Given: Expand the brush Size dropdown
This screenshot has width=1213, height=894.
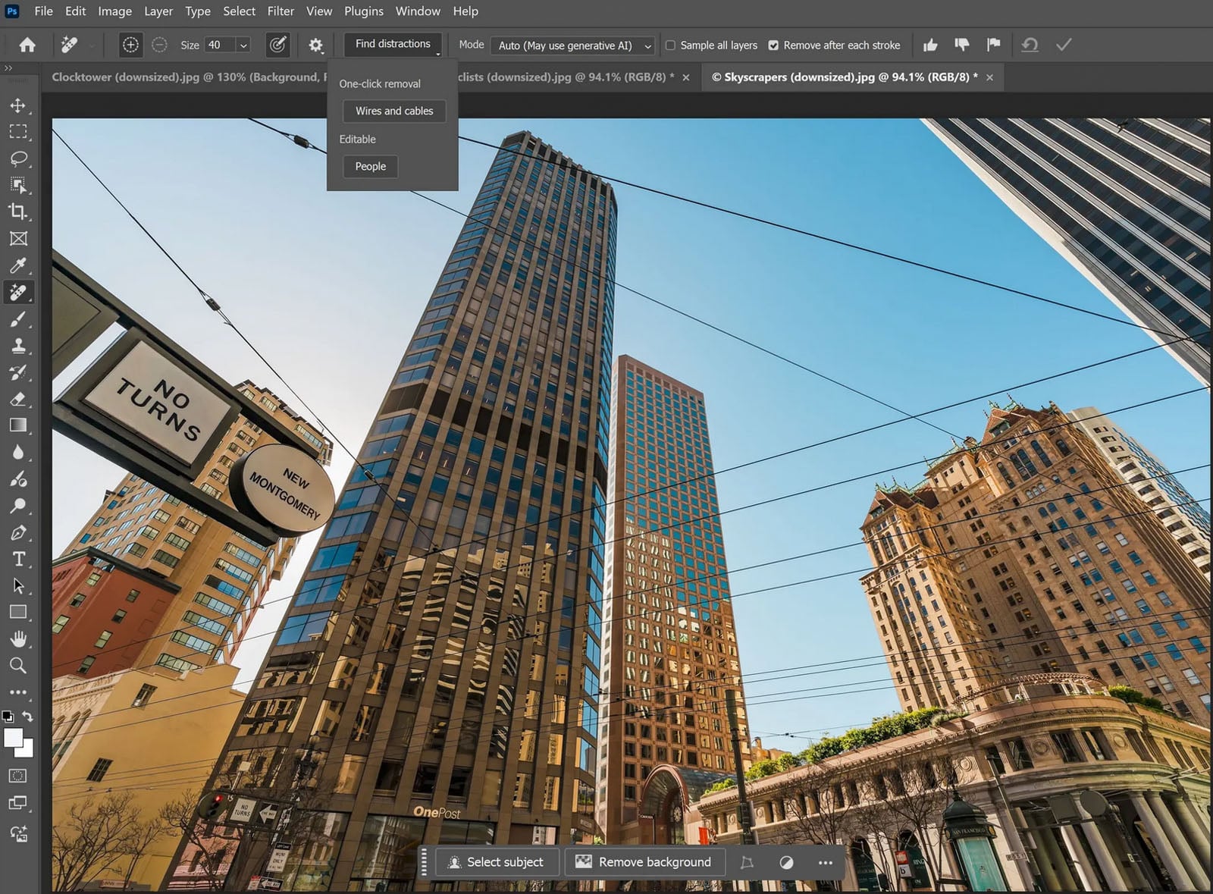Looking at the screenshot, I should tap(243, 45).
